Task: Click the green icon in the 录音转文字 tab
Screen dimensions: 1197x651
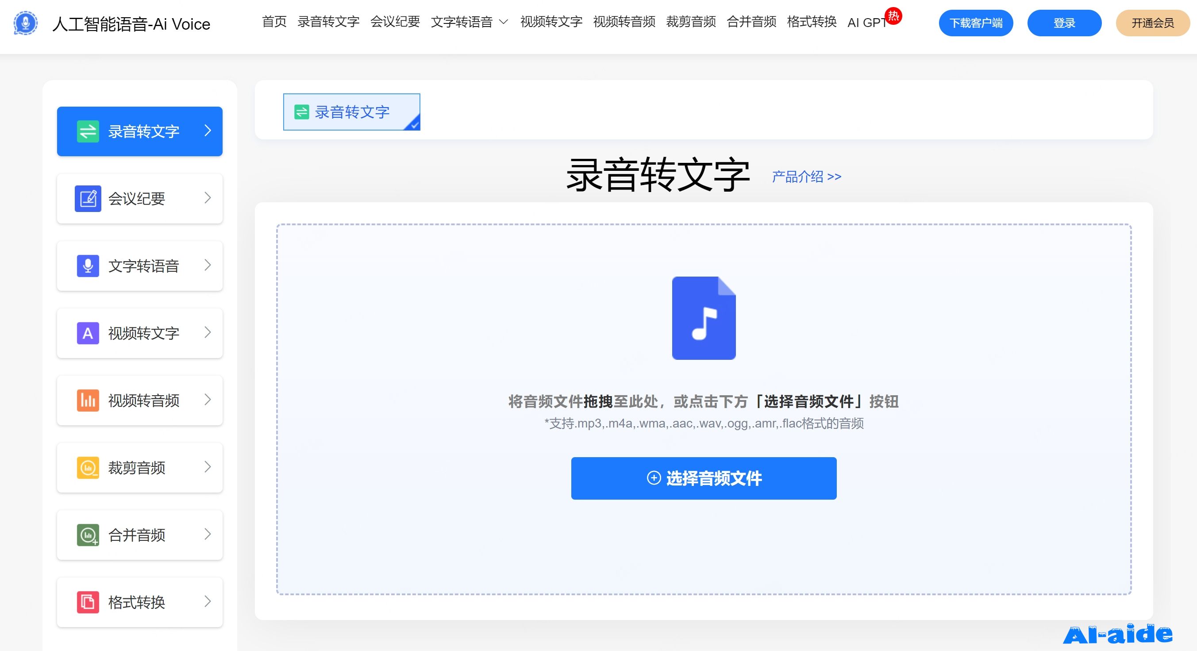Action: tap(302, 112)
